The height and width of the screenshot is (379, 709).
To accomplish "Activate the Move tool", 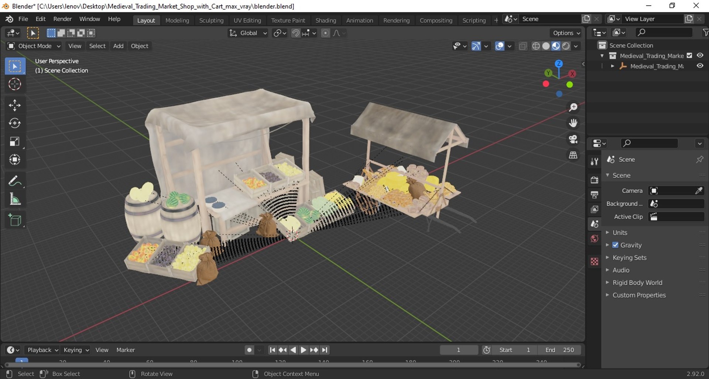I will (x=15, y=105).
